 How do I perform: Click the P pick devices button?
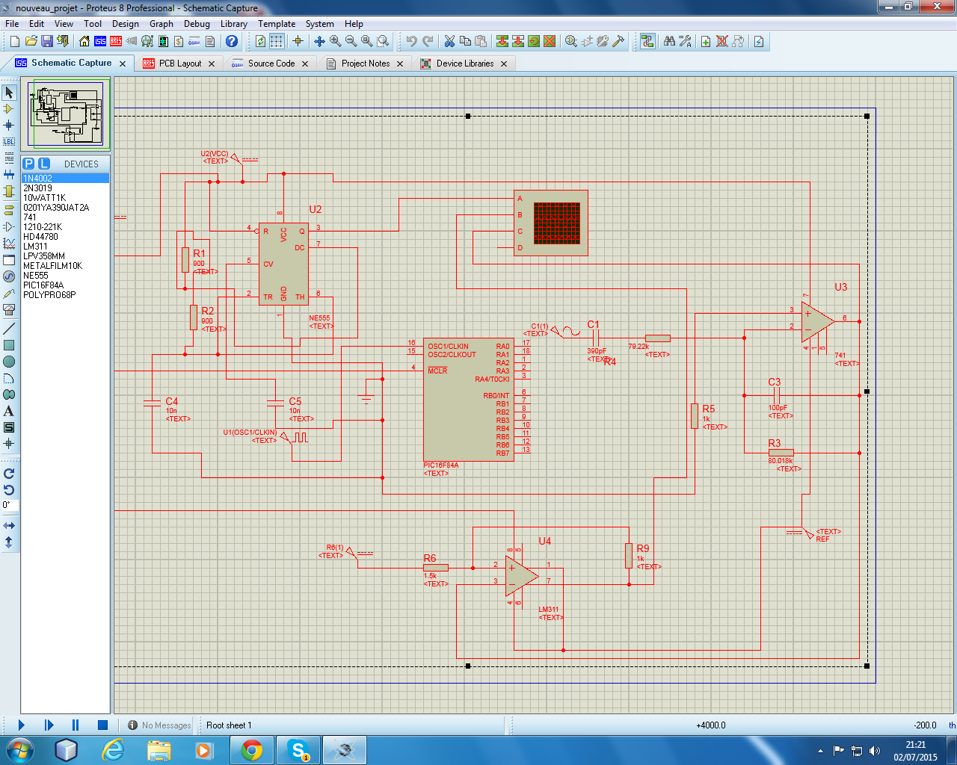pyautogui.click(x=28, y=164)
